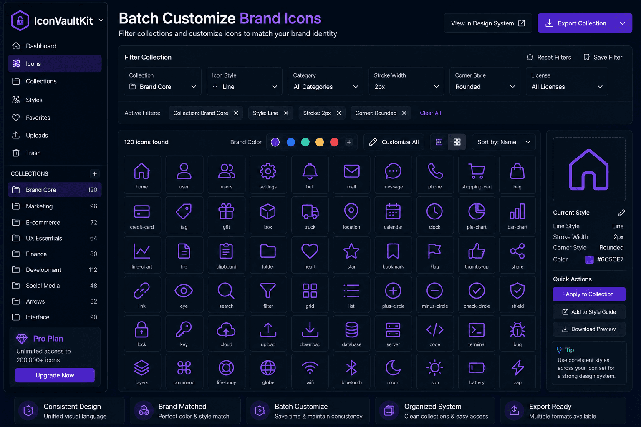Click View in Design System

pos(488,23)
